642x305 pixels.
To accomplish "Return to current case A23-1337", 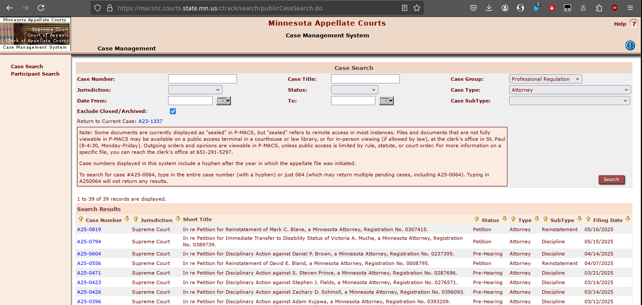I will coord(150,121).
